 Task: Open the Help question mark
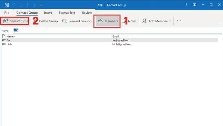[186, 5]
